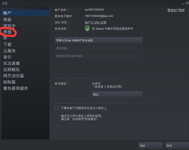Click the 参与测试 label

coord(61,84)
